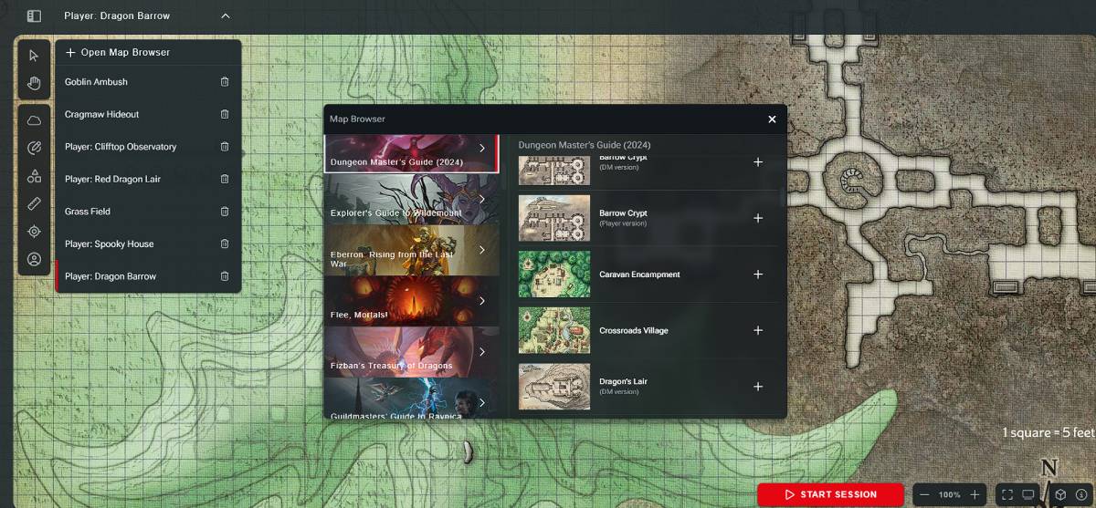
Task: Select the ruler measure tool
Action: (34, 203)
